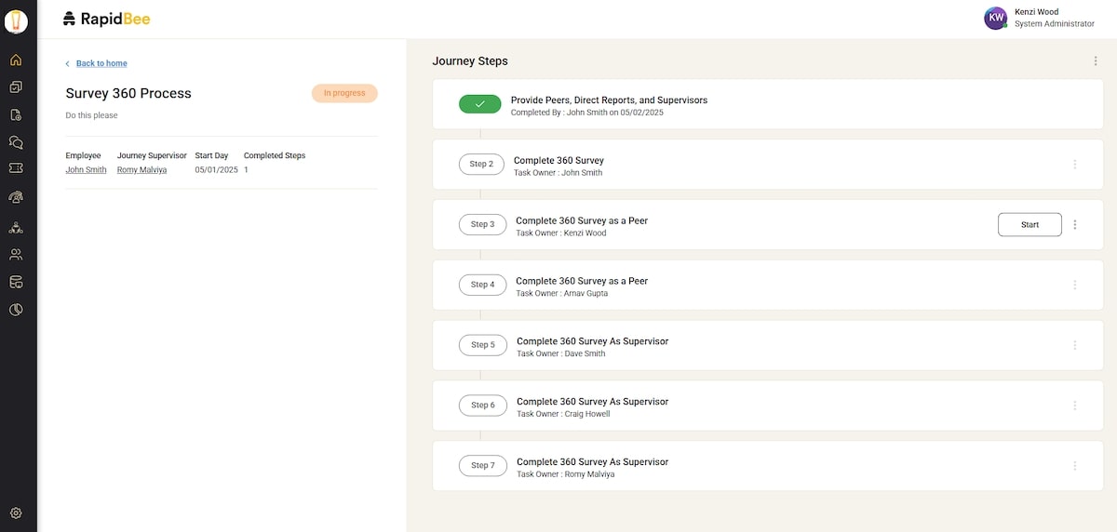Click Step 6 'Complete 360 Survey As Supervisor' title
The width and height of the screenshot is (1117, 532).
pos(592,402)
